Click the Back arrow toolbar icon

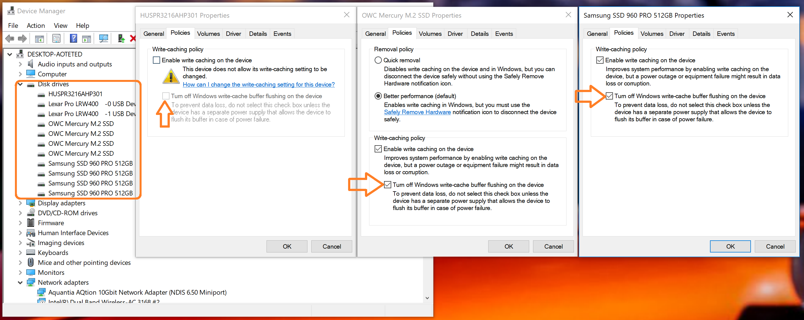(10, 39)
